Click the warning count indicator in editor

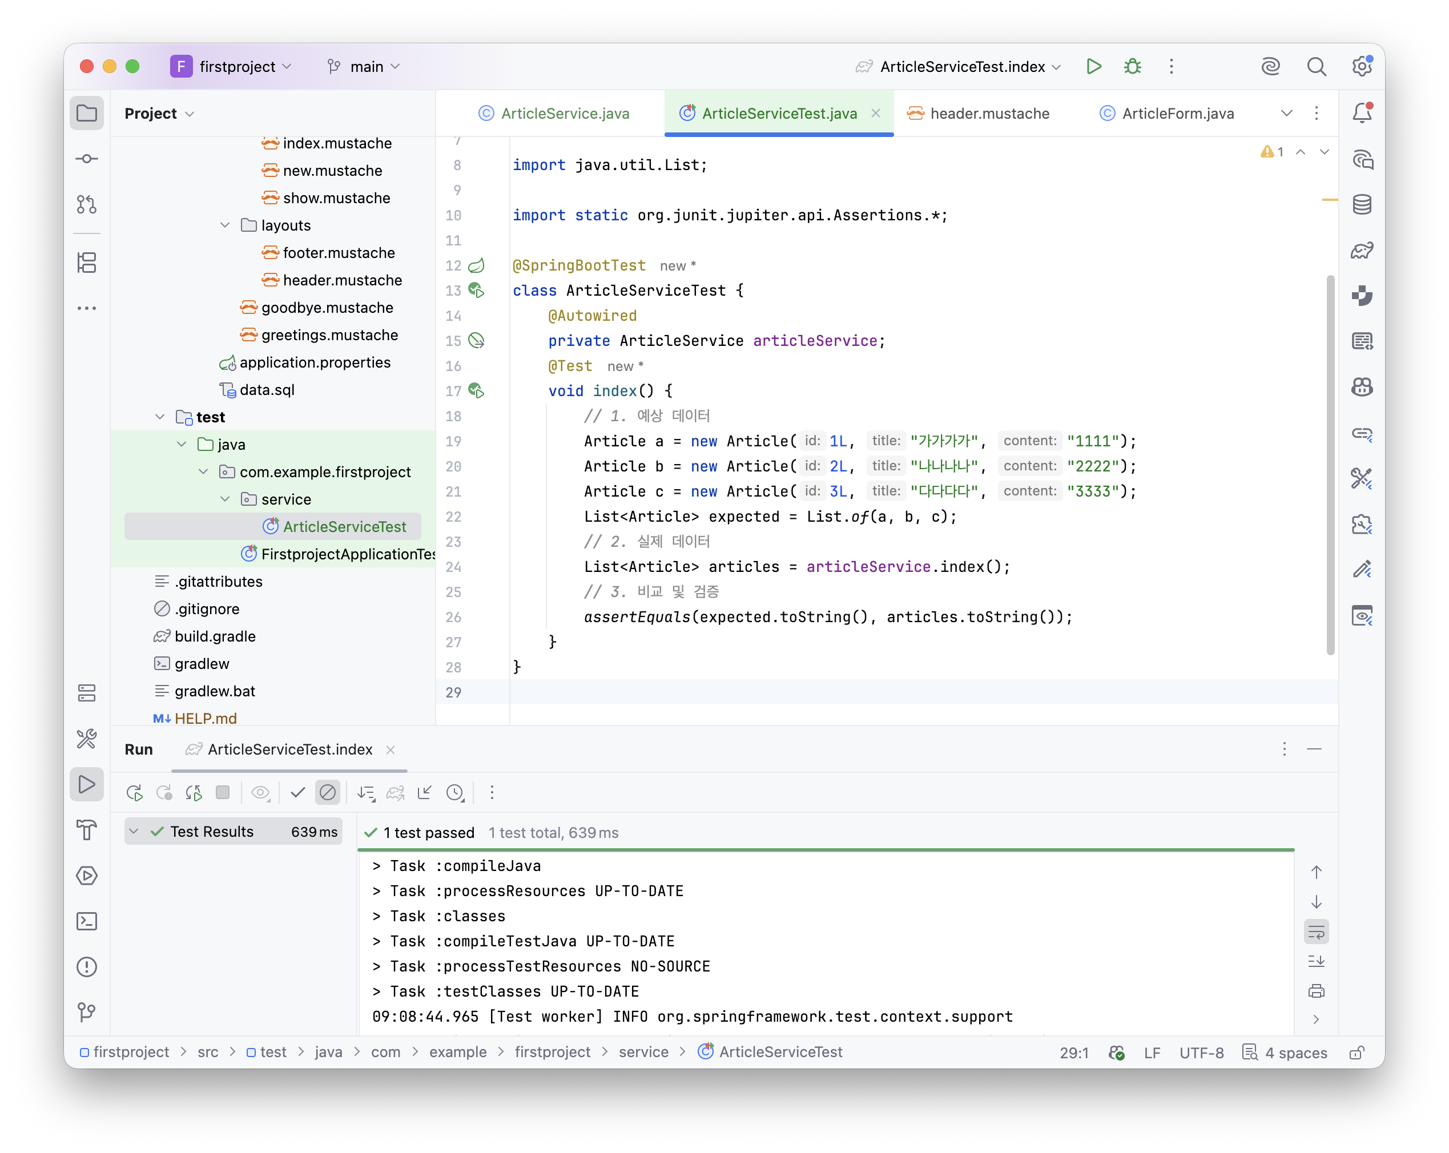tap(1271, 152)
